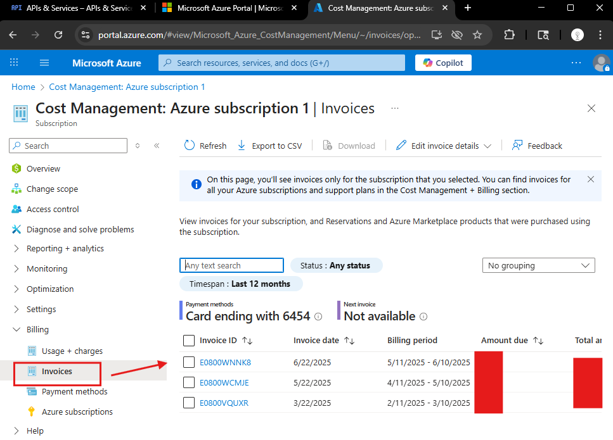Open the ellipsis menu in Azure header
The height and width of the screenshot is (440, 613).
(x=576, y=63)
